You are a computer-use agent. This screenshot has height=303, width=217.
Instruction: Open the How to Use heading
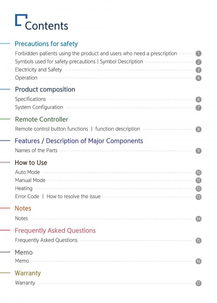pos(31,163)
